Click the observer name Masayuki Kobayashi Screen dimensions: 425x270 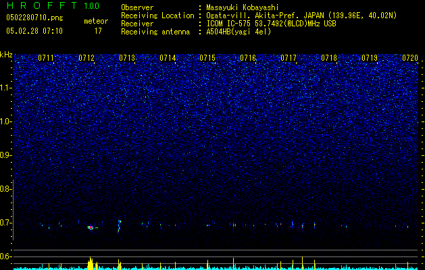tap(243, 7)
